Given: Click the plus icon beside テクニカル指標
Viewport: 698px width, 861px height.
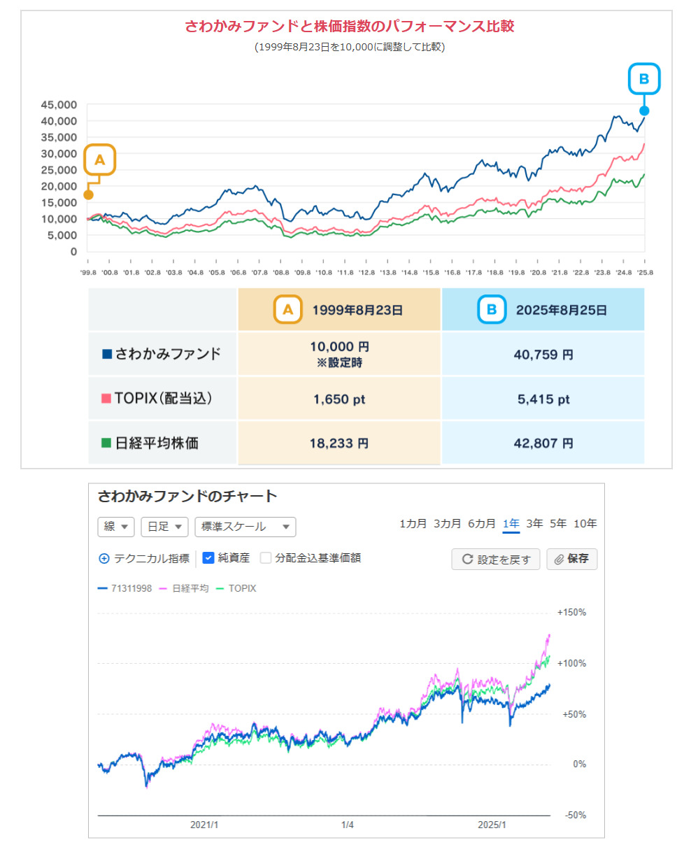Looking at the screenshot, I should click(104, 558).
